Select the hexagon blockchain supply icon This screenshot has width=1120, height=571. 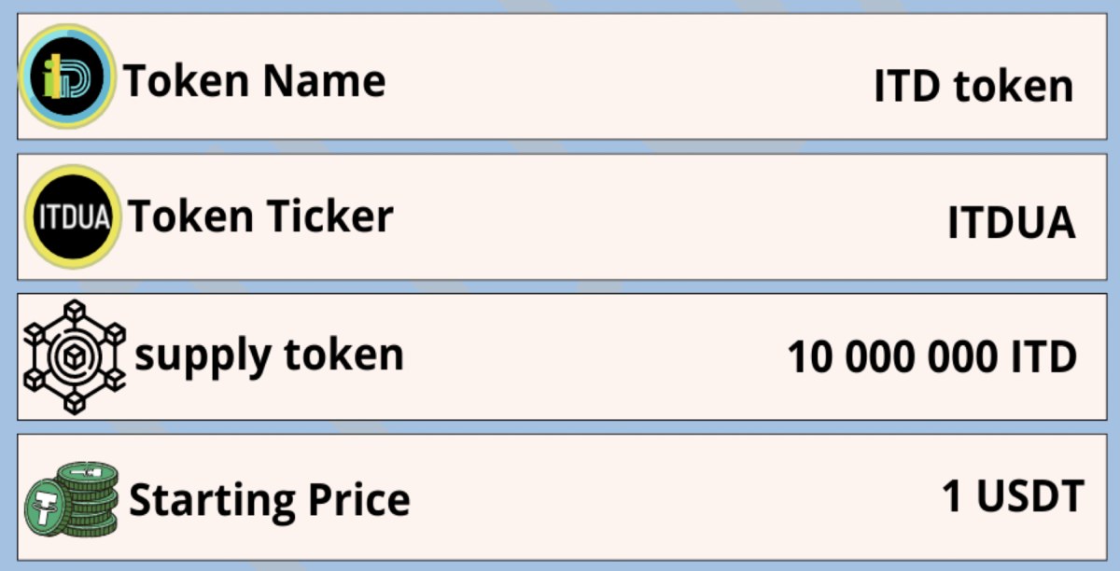pyautogui.click(x=74, y=357)
